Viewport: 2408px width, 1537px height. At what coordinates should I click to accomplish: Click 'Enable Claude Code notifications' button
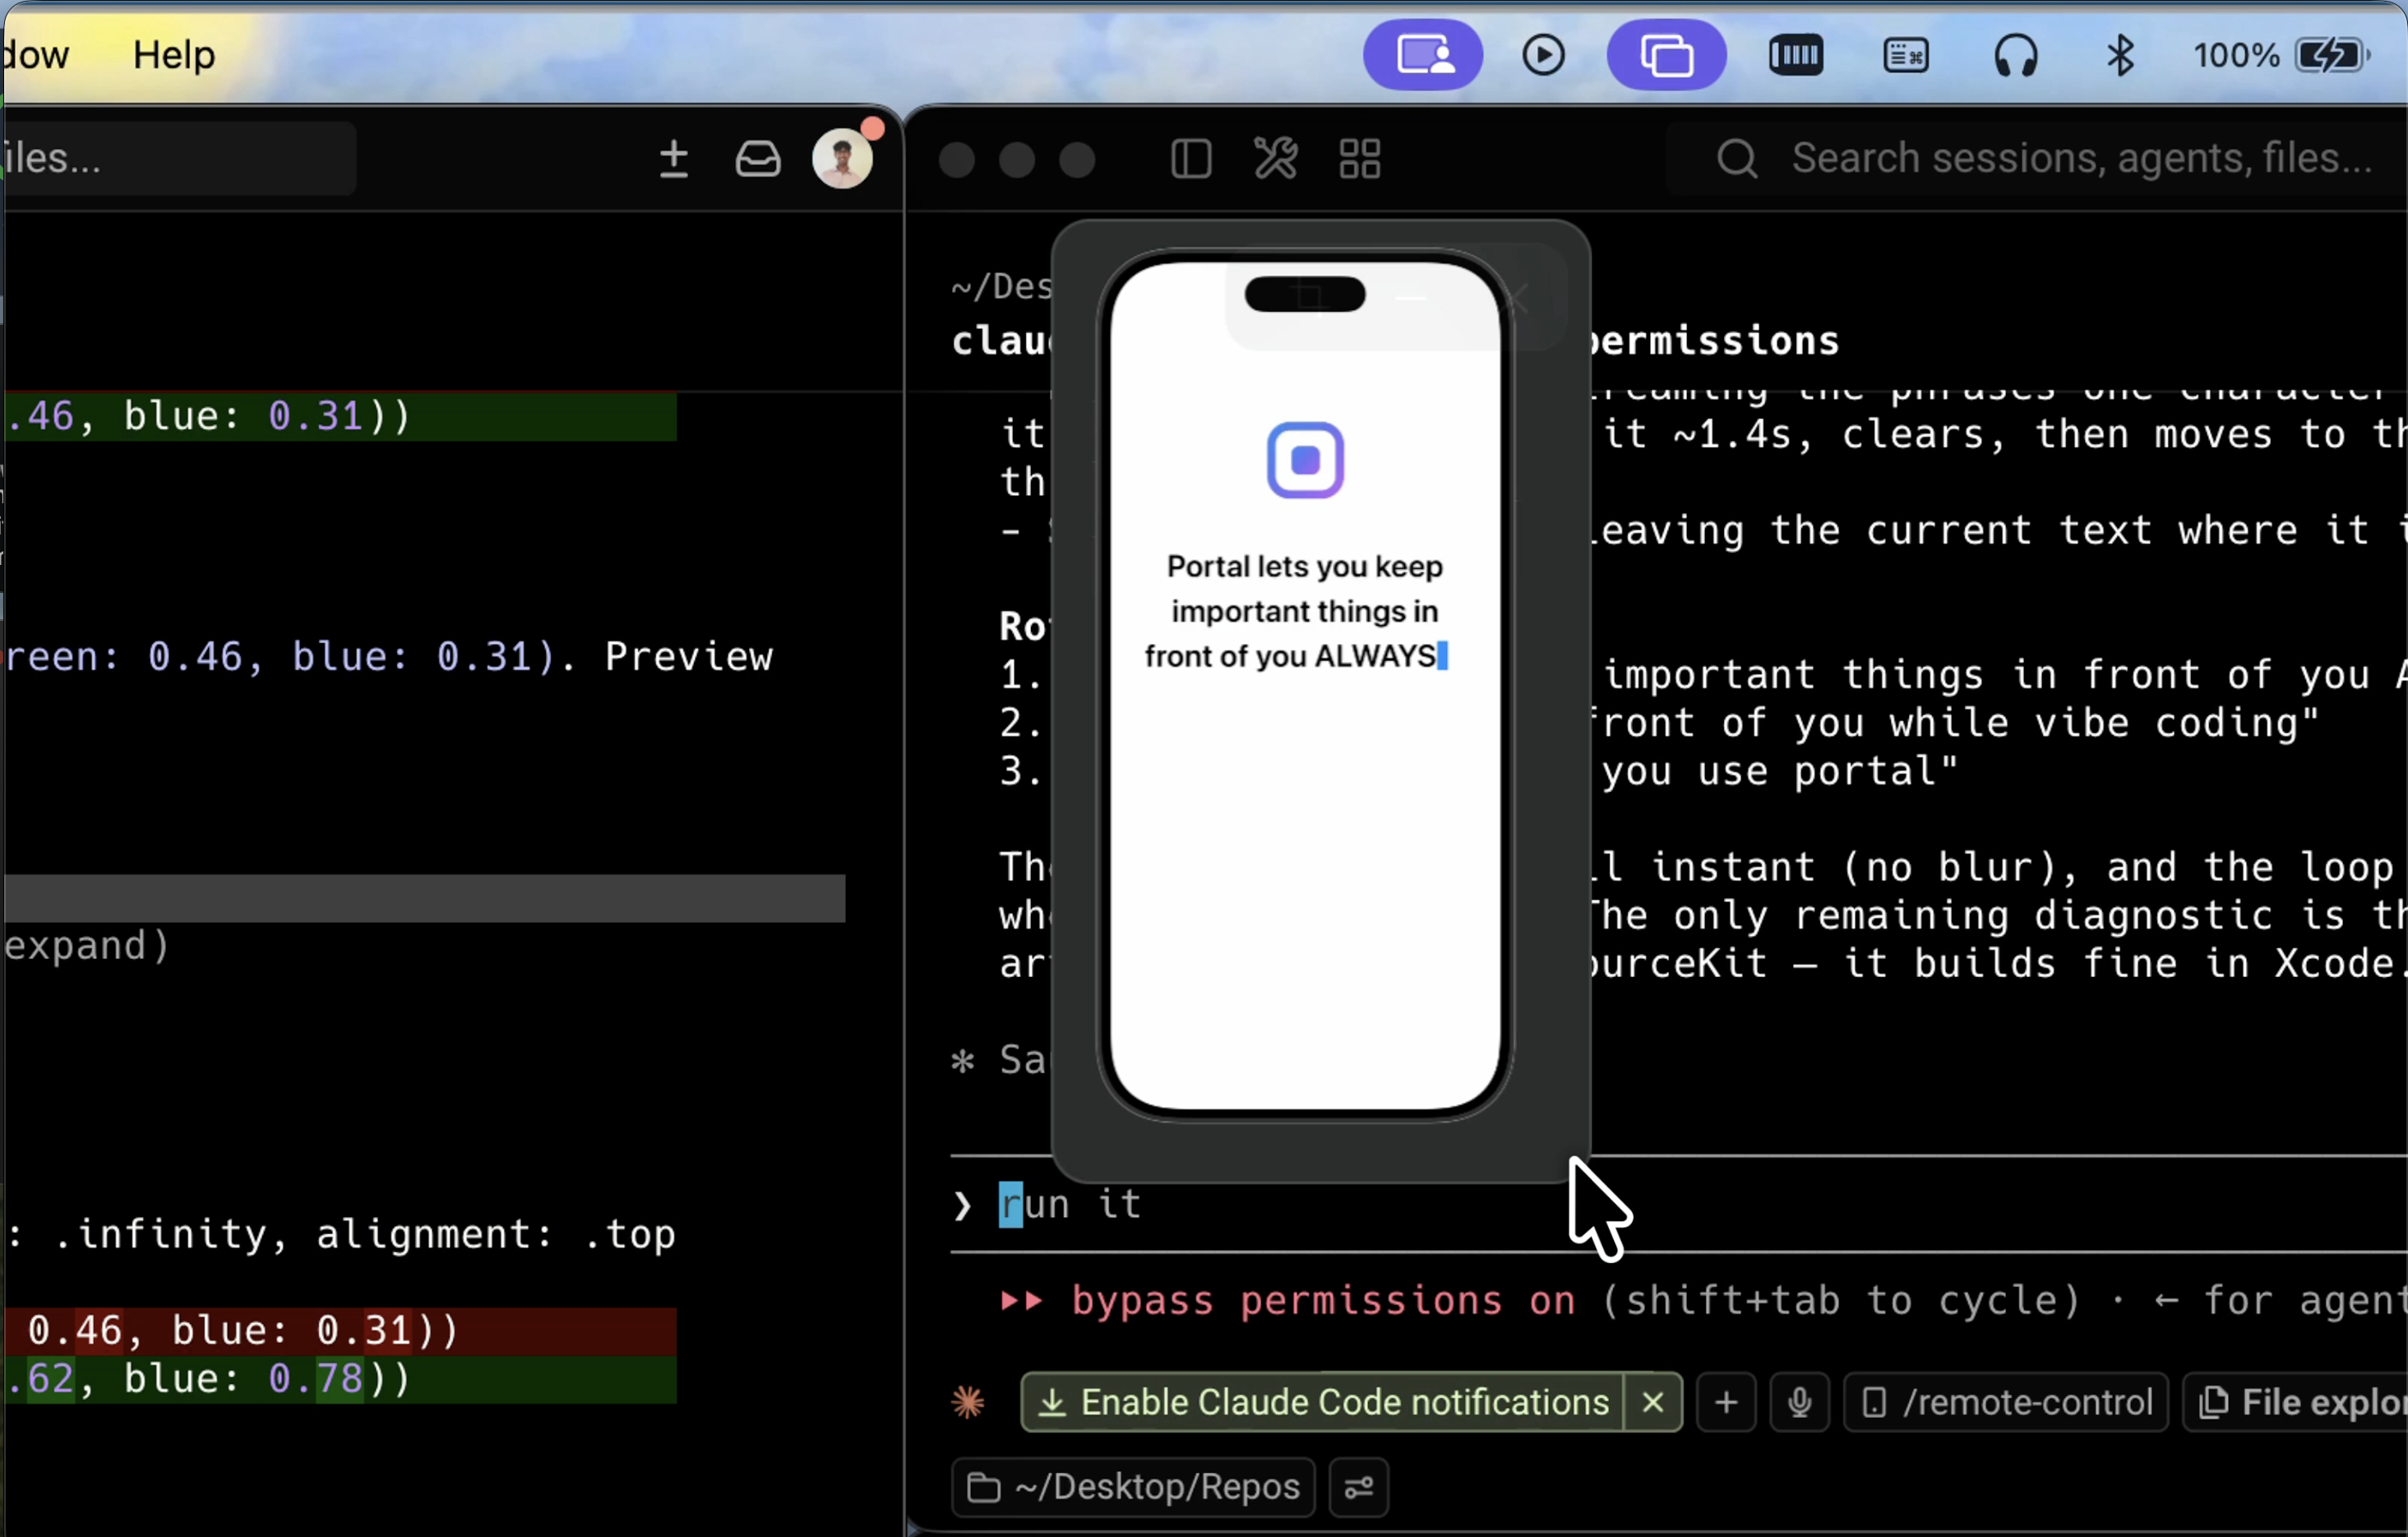click(1323, 1402)
